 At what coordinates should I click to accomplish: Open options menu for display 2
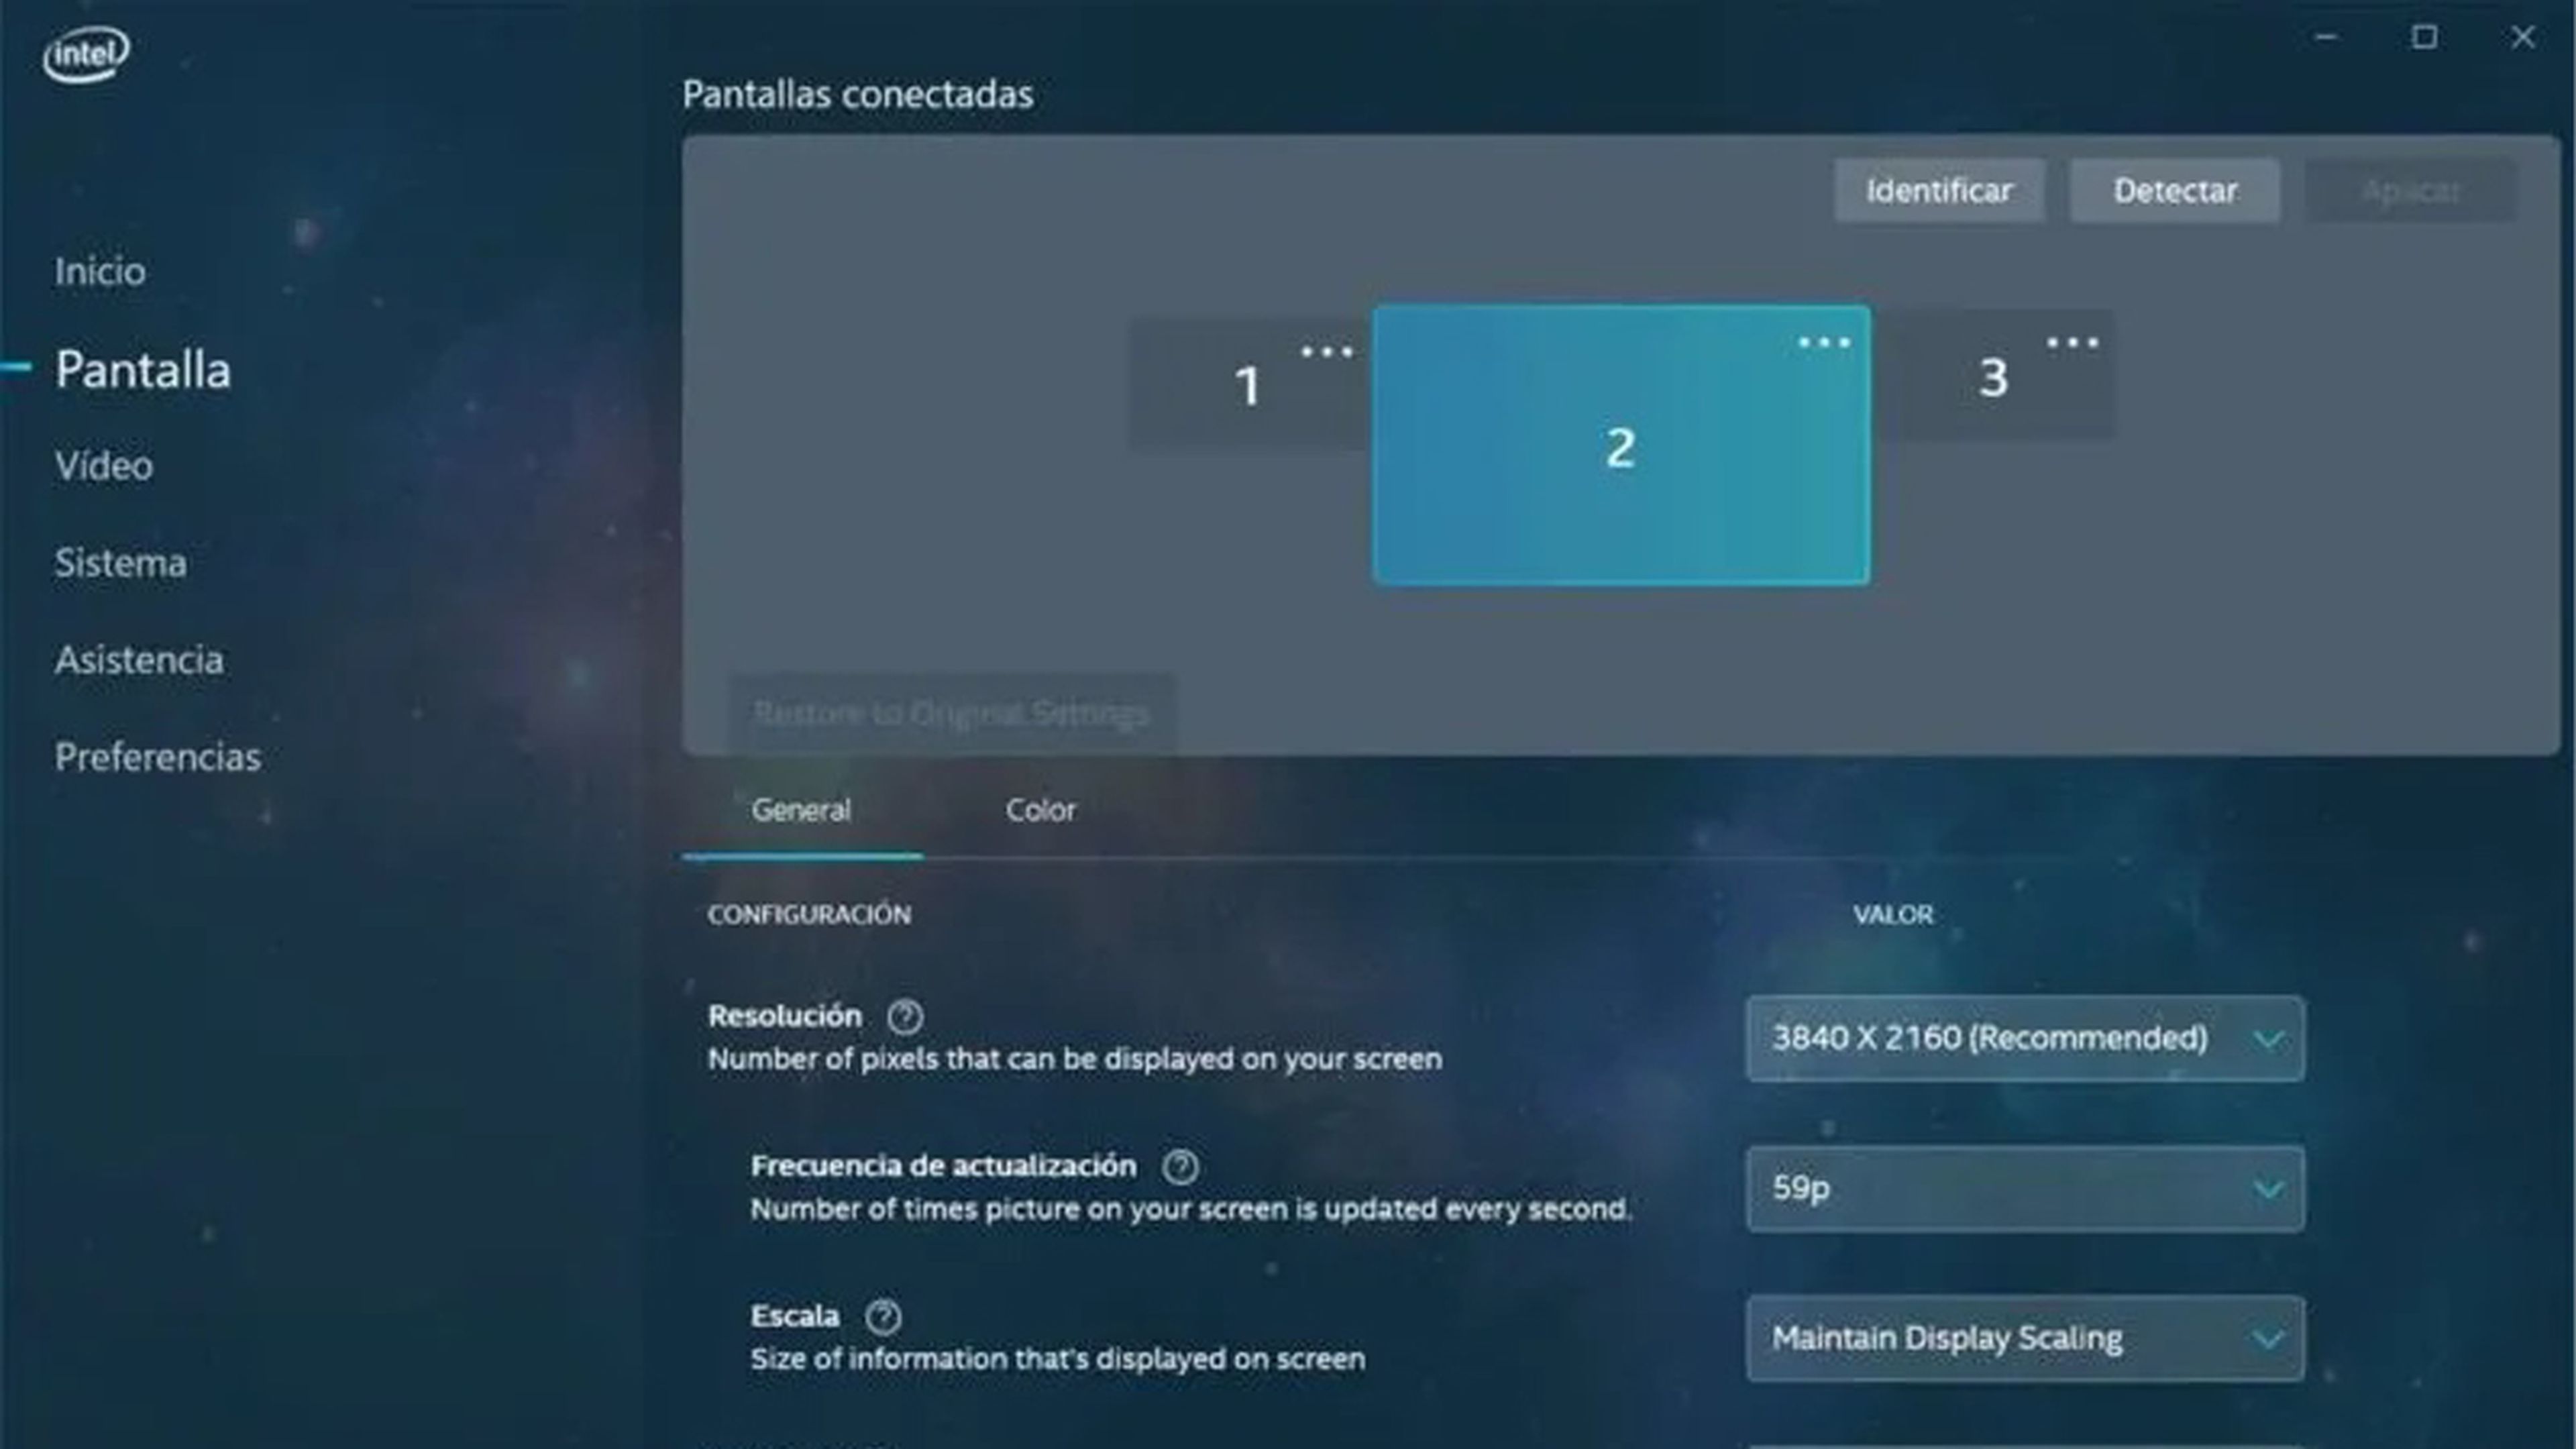(x=1822, y=341)
